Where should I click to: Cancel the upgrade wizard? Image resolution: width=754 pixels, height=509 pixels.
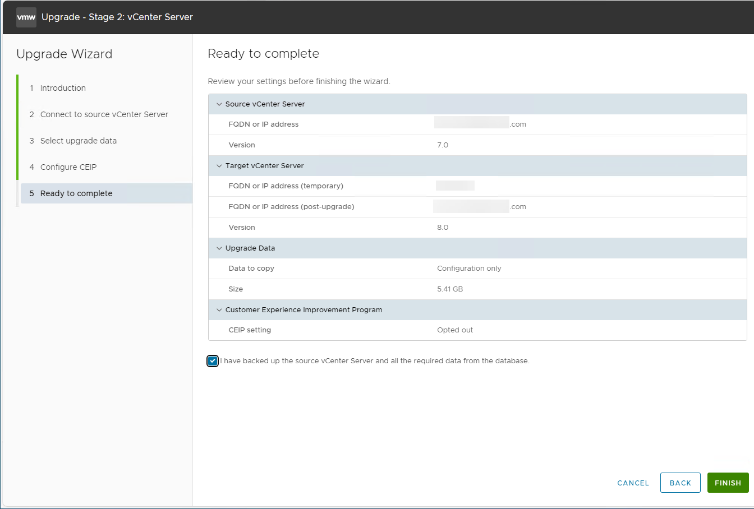coord(633,483)
